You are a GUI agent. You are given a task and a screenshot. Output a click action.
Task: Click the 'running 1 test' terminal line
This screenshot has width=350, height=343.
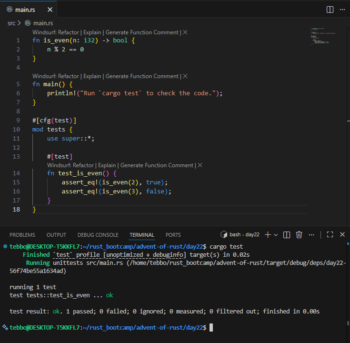coord(33,287)
